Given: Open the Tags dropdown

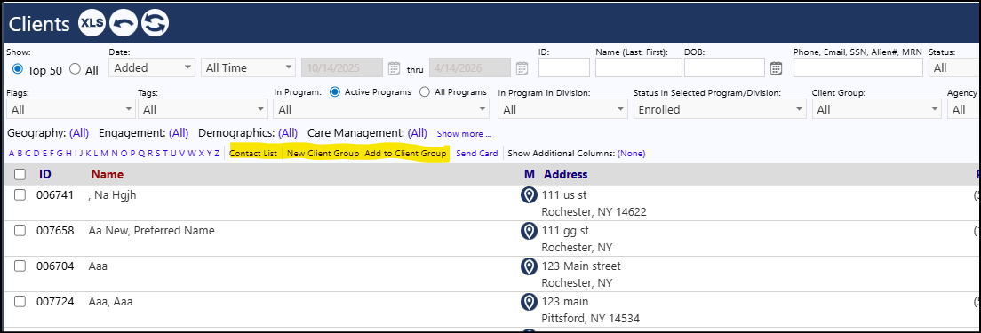Looking at the screenshot, I should (203, 109).
